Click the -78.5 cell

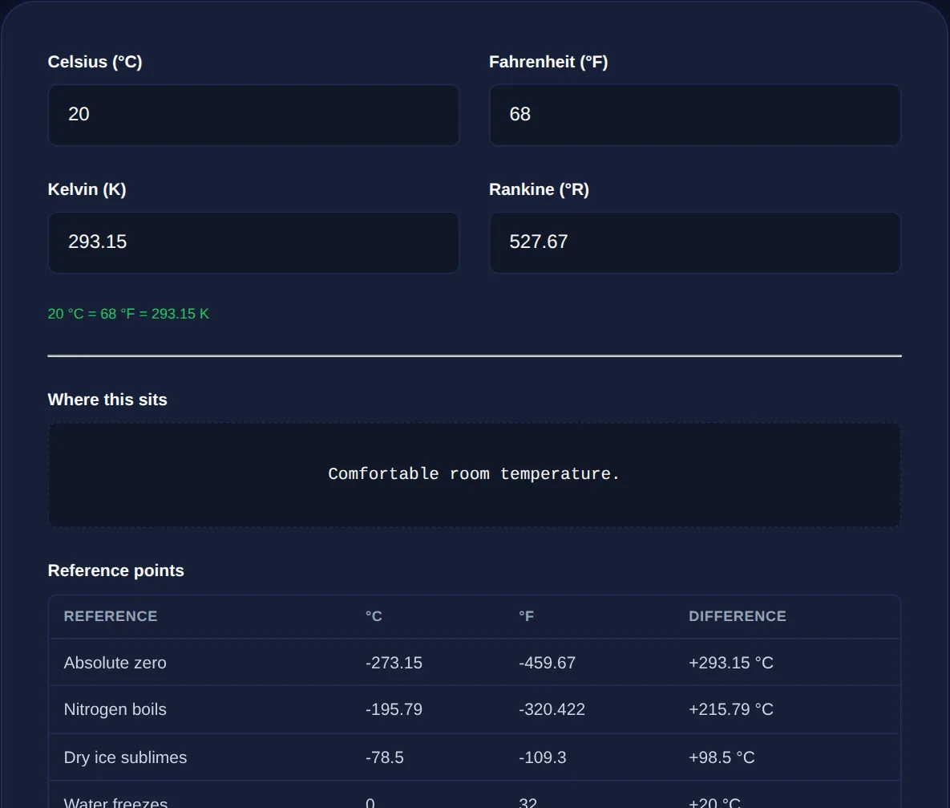[x=385, y=757]
